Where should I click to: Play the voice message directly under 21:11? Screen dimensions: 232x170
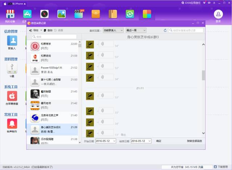[x=106, y=95]
